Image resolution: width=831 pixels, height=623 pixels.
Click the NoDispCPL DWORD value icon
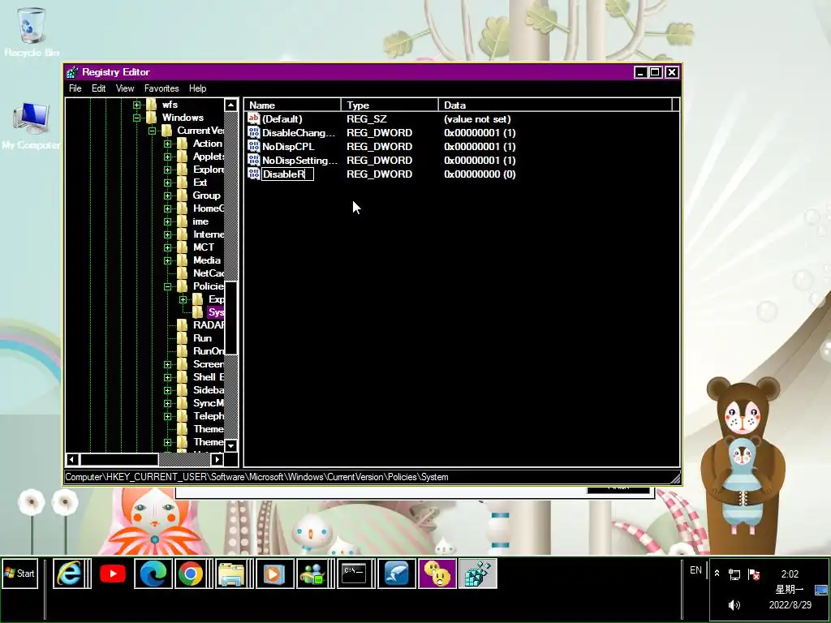pos(254,146)
